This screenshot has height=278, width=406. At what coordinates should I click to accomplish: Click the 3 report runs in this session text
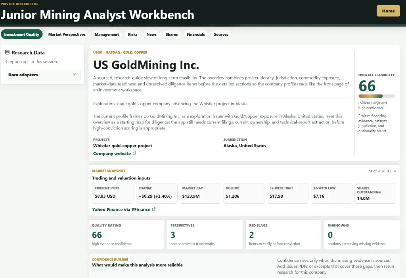31,62
